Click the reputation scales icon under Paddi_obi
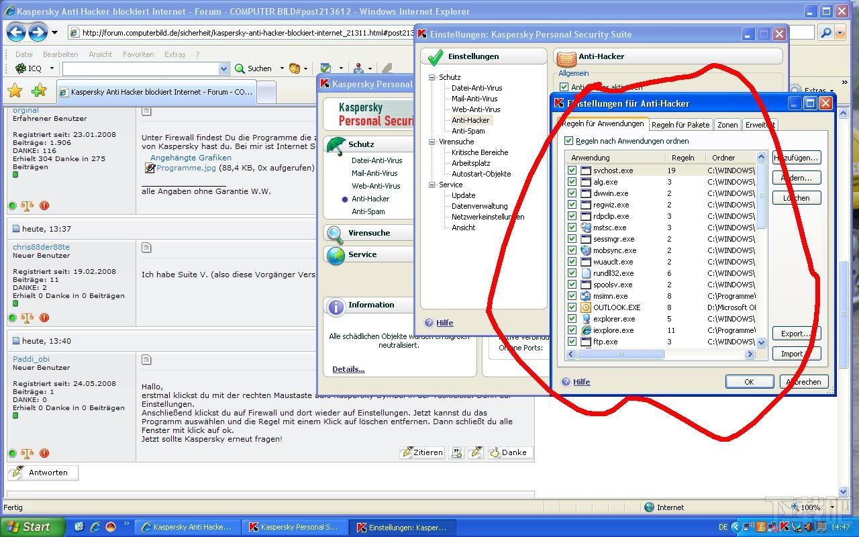Image resolution: width=859 pixels, height=537 pixels. click(28, 453)
